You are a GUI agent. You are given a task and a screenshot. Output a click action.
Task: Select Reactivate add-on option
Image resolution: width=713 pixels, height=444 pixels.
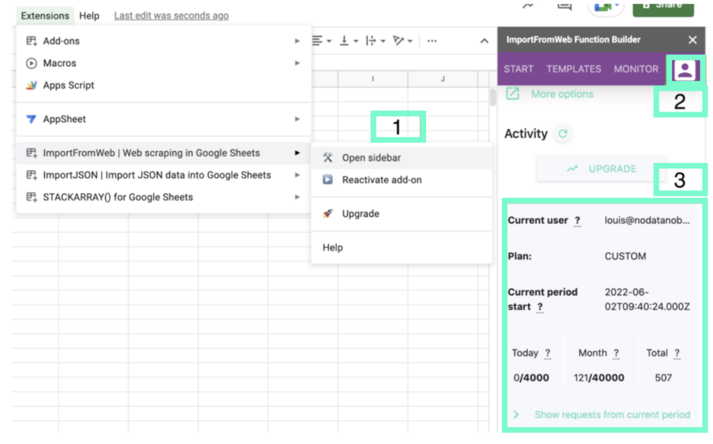coord(382,180)
